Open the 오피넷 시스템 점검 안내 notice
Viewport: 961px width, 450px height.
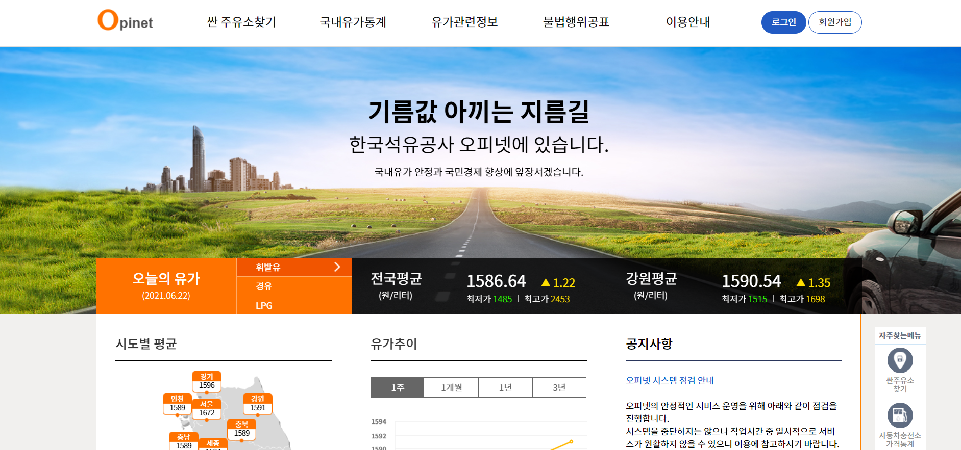click(x=670, y=380)
